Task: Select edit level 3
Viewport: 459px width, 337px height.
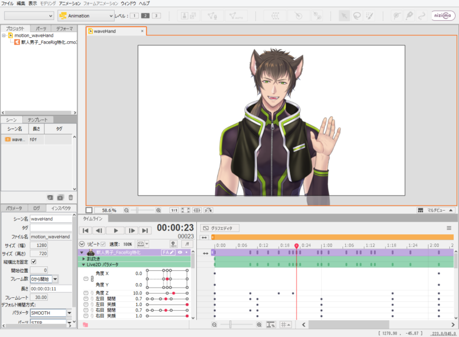Action: pos(156,16)
